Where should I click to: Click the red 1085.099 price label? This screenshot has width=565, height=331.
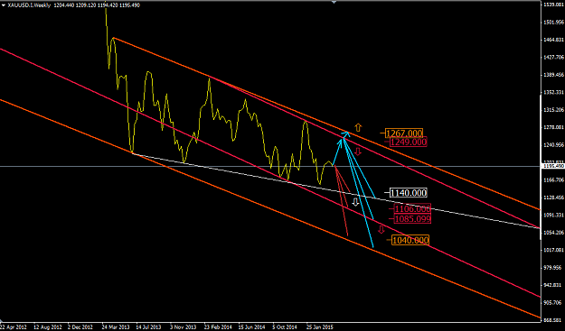click(x=412, y=218)
